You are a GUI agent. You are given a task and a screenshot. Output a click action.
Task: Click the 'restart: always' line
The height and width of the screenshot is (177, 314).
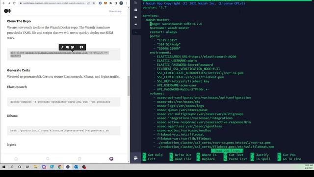click(x=163, y=32)
